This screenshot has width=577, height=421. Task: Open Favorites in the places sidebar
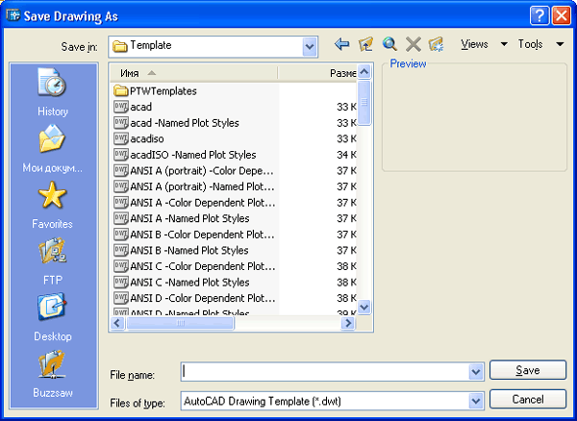pyautogui.click(x=52, y=206)
